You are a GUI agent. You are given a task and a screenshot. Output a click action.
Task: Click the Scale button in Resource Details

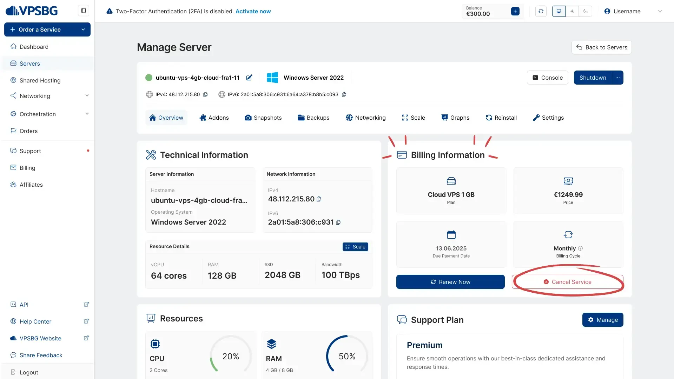click(x=355, y=247)
